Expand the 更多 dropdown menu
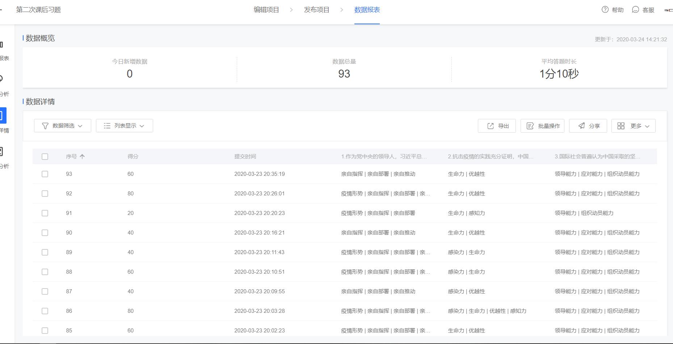 click(634, 126)
